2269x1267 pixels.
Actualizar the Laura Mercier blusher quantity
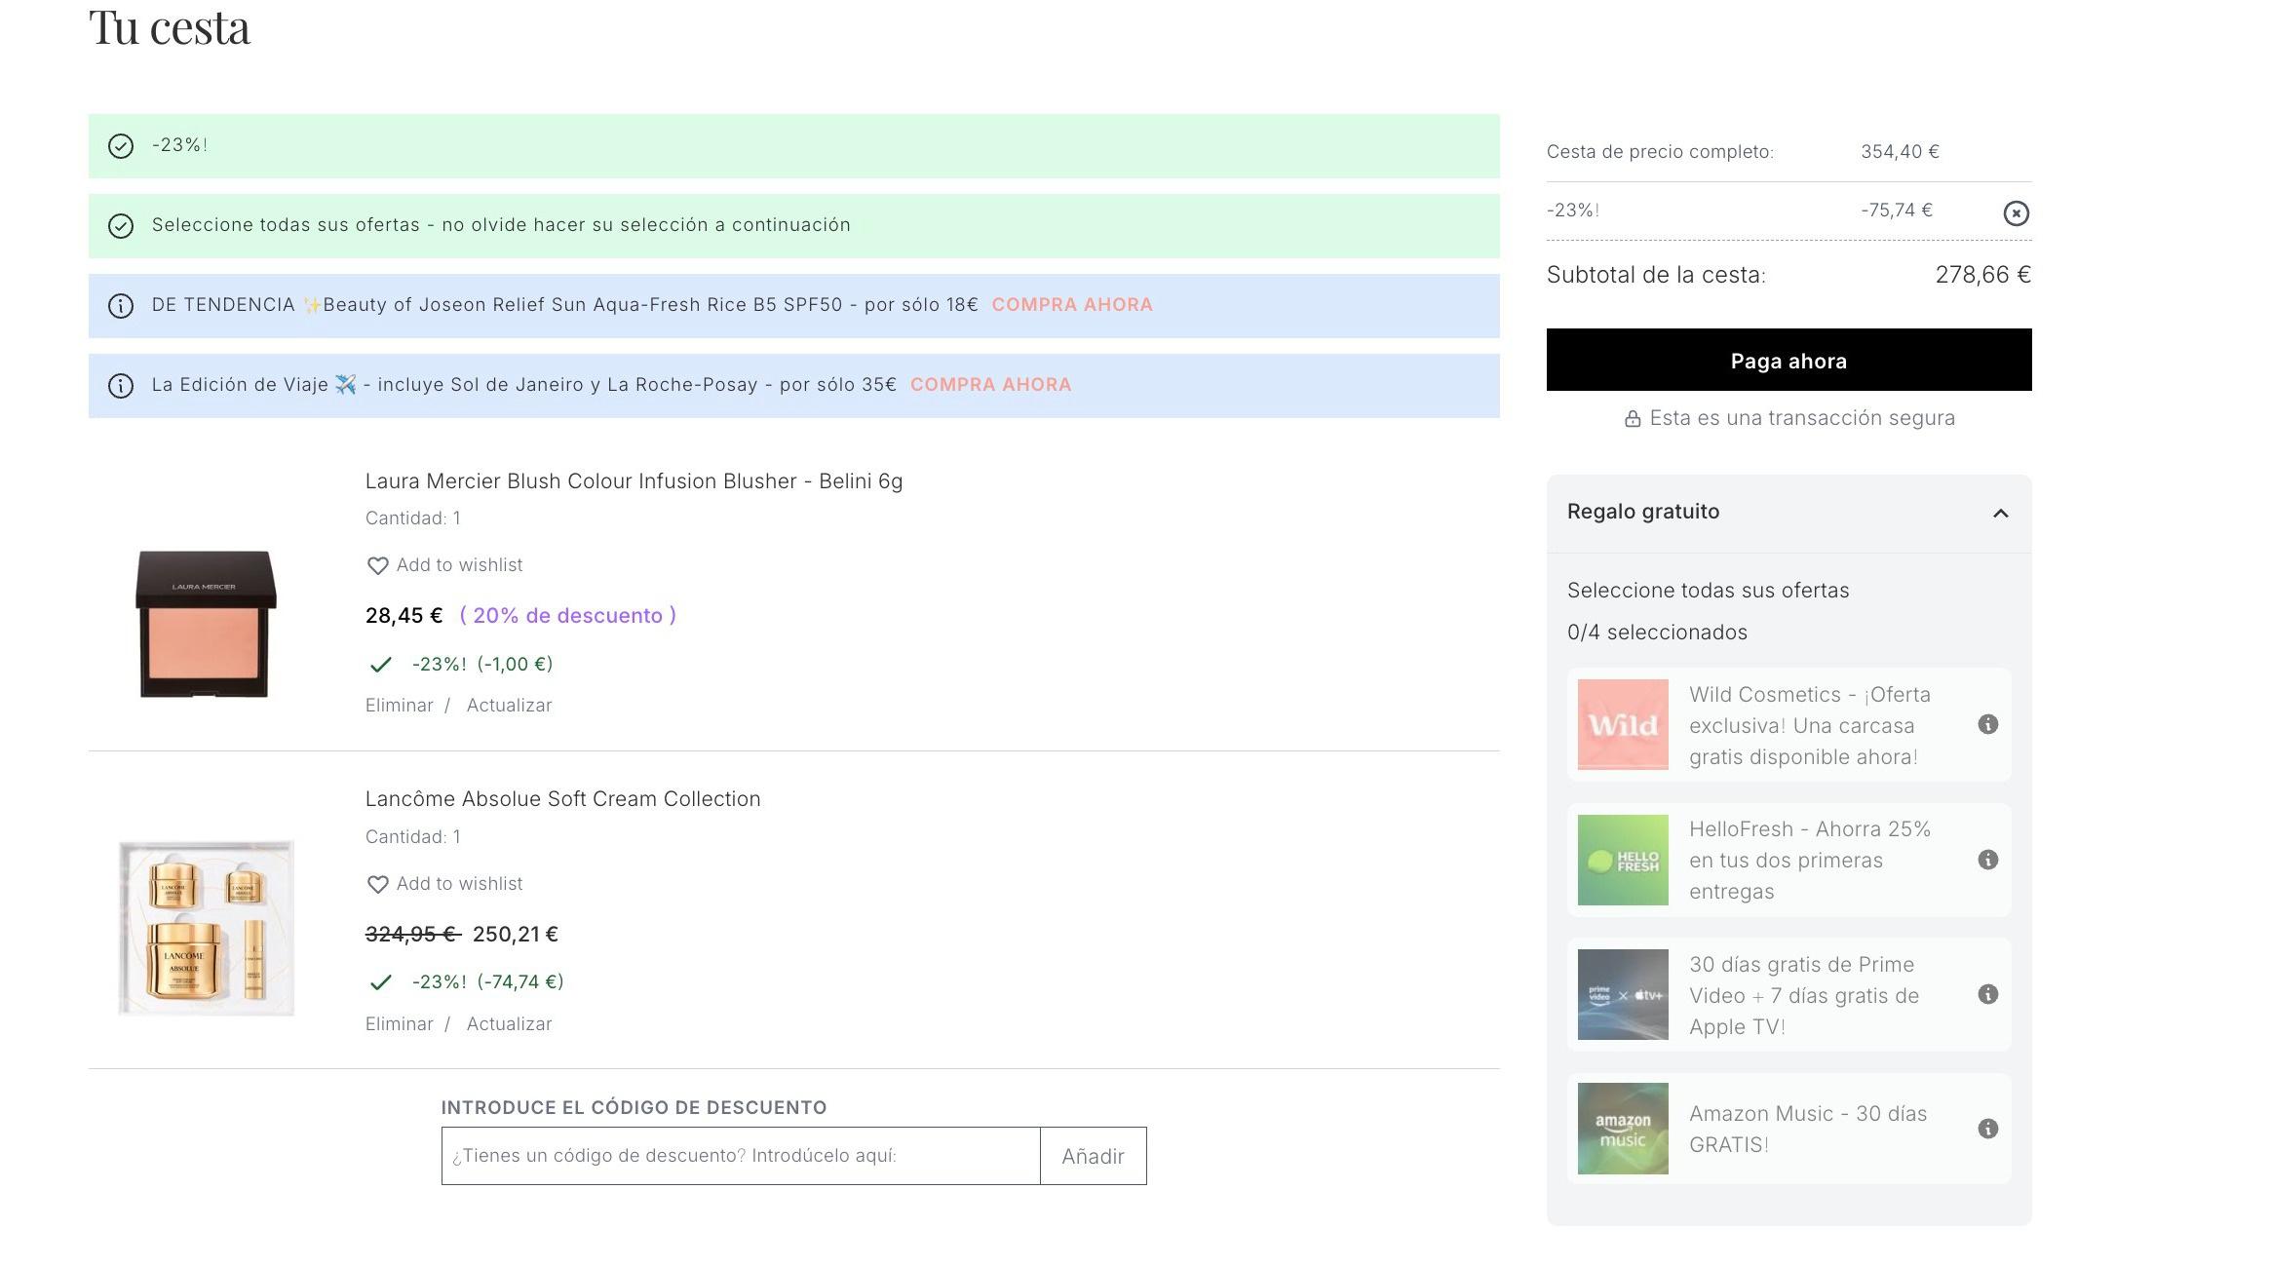click(x=509, y=705)
